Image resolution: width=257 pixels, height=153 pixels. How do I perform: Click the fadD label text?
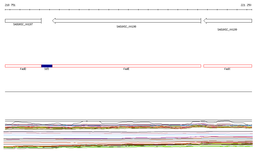click(x=23, y=69)
